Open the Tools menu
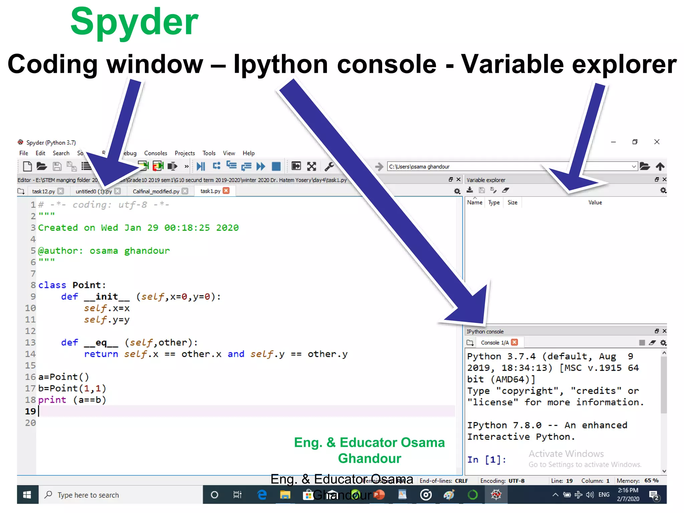This screenshot has width=684, height=513. click(x=209, y=153)
